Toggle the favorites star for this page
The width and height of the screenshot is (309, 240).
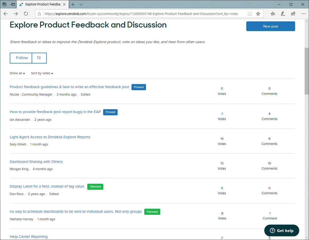click(x=258, y=14)
